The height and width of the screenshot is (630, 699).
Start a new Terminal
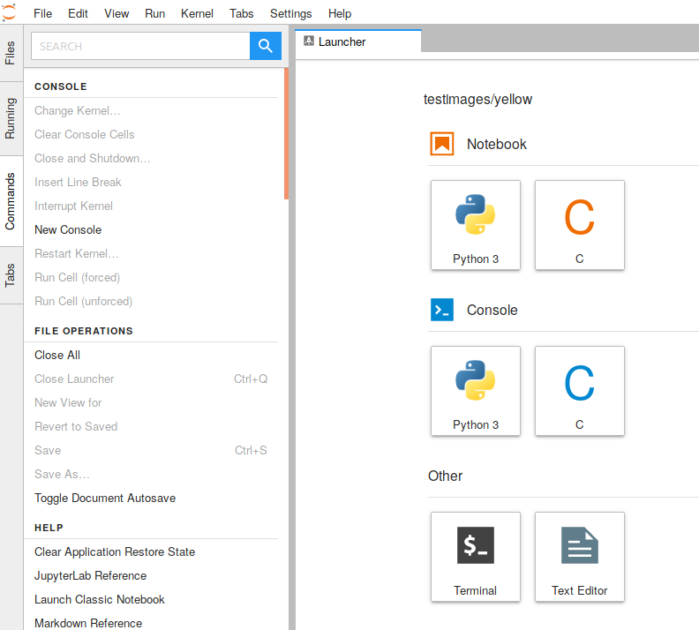(476, 556)
